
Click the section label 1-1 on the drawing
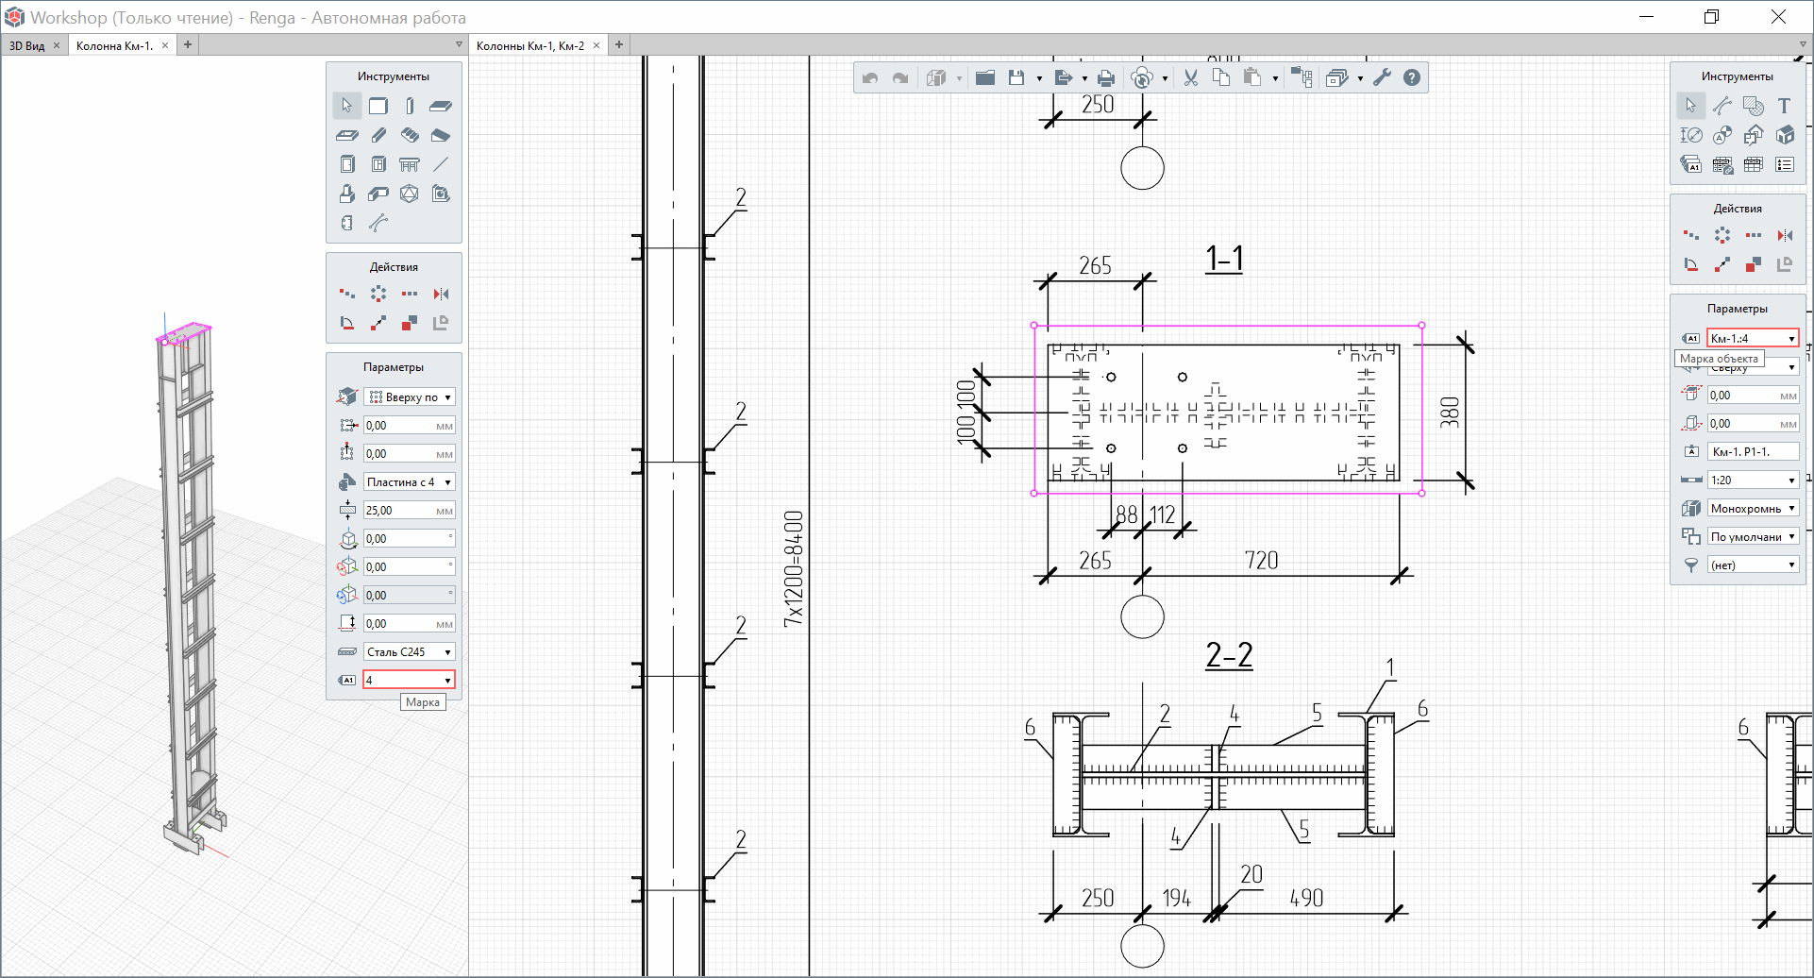pos(1224,259)
